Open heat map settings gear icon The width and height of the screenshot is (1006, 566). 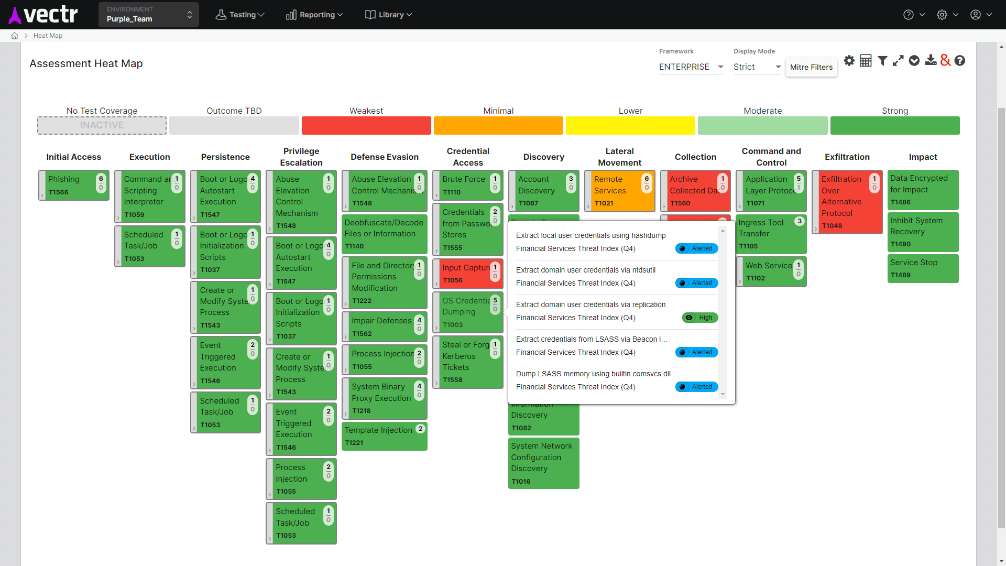coord(849,61)
